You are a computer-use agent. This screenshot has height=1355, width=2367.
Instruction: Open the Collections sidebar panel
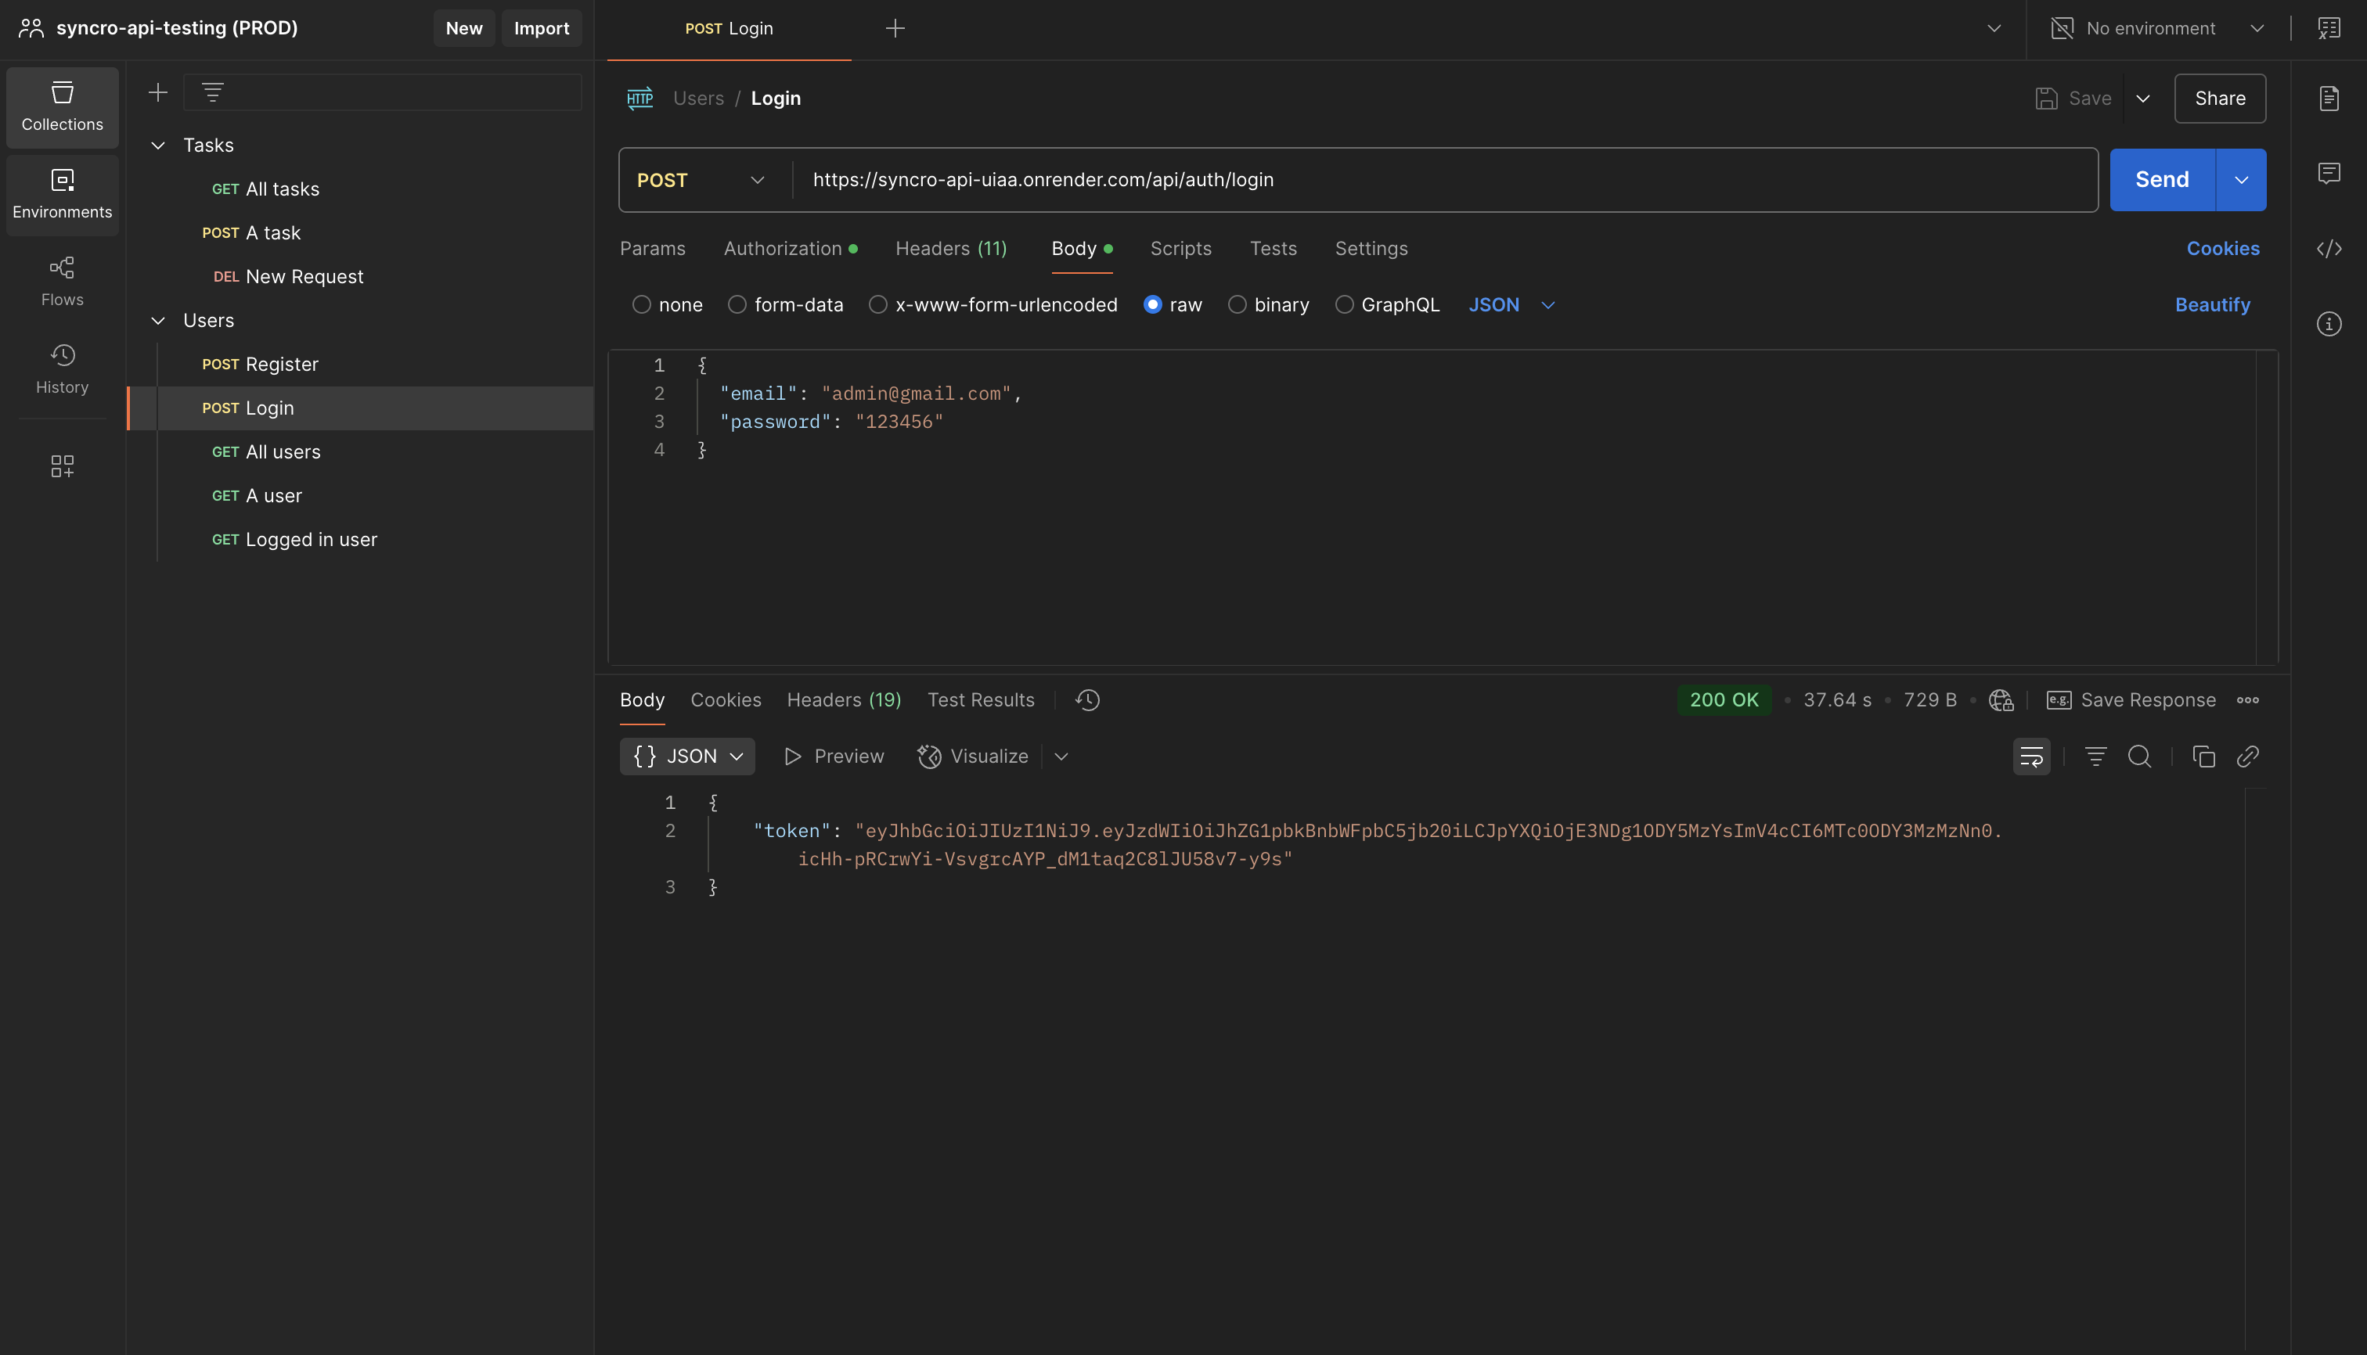tap(63, 107)
